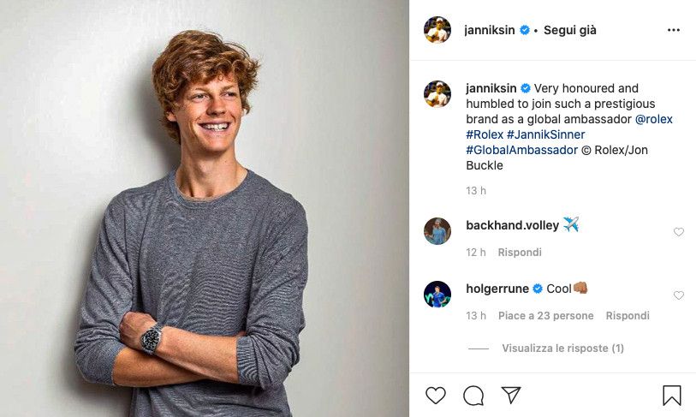The image size is (696, 417).
Task: Open the three-dot more options menu
Action: [x=674, y=30]
